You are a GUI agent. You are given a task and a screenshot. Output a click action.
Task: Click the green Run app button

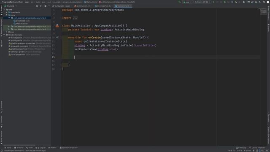pyautogui.click(x=214, y=2)
